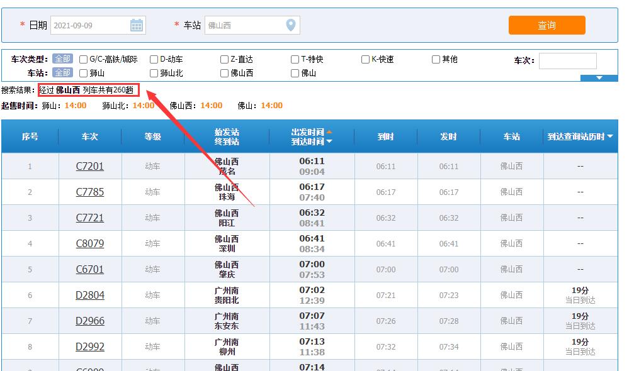Click the date input field
The height and width of the screenshot is (371, 634).
(89, 25)
